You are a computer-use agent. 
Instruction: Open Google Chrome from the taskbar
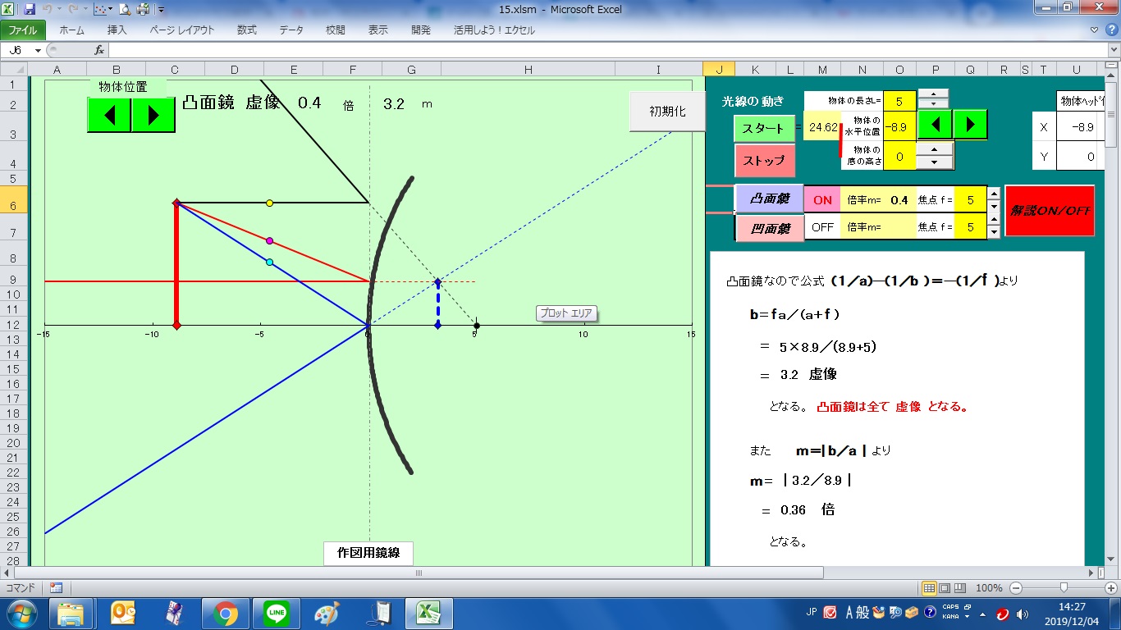tap(225, 613)
